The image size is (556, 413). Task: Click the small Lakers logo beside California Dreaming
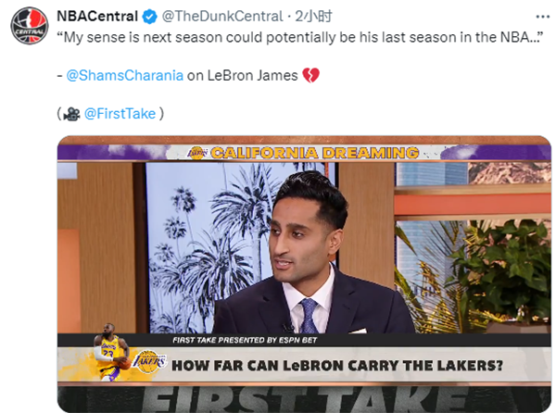pos(197,153)
